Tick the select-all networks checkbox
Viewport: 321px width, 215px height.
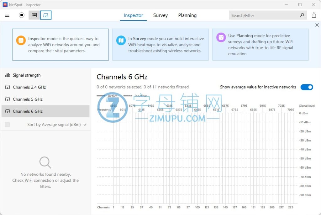point(7,125)
